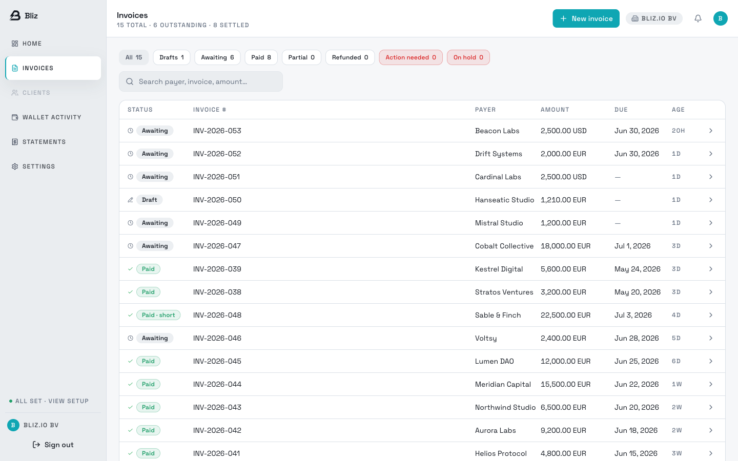Click the clock icon on INV-2026-051 row
The height and width of the screenshot is (461, 738).
coord(130,177)
